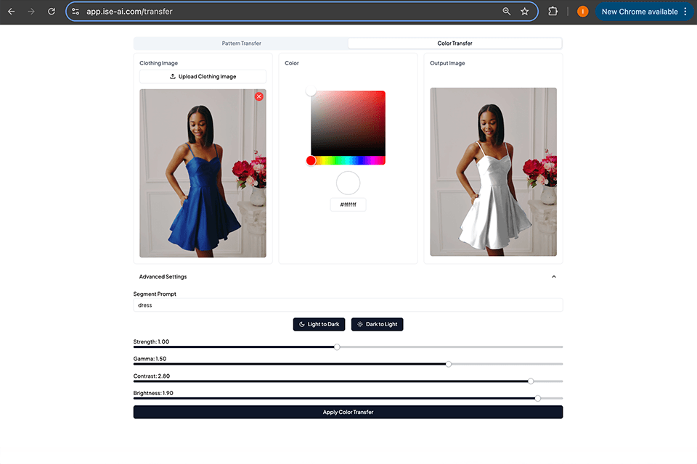The width and height of the screenshot is (697, 464).
Task: Click the New Chrome available button
Action: point(642,11)
